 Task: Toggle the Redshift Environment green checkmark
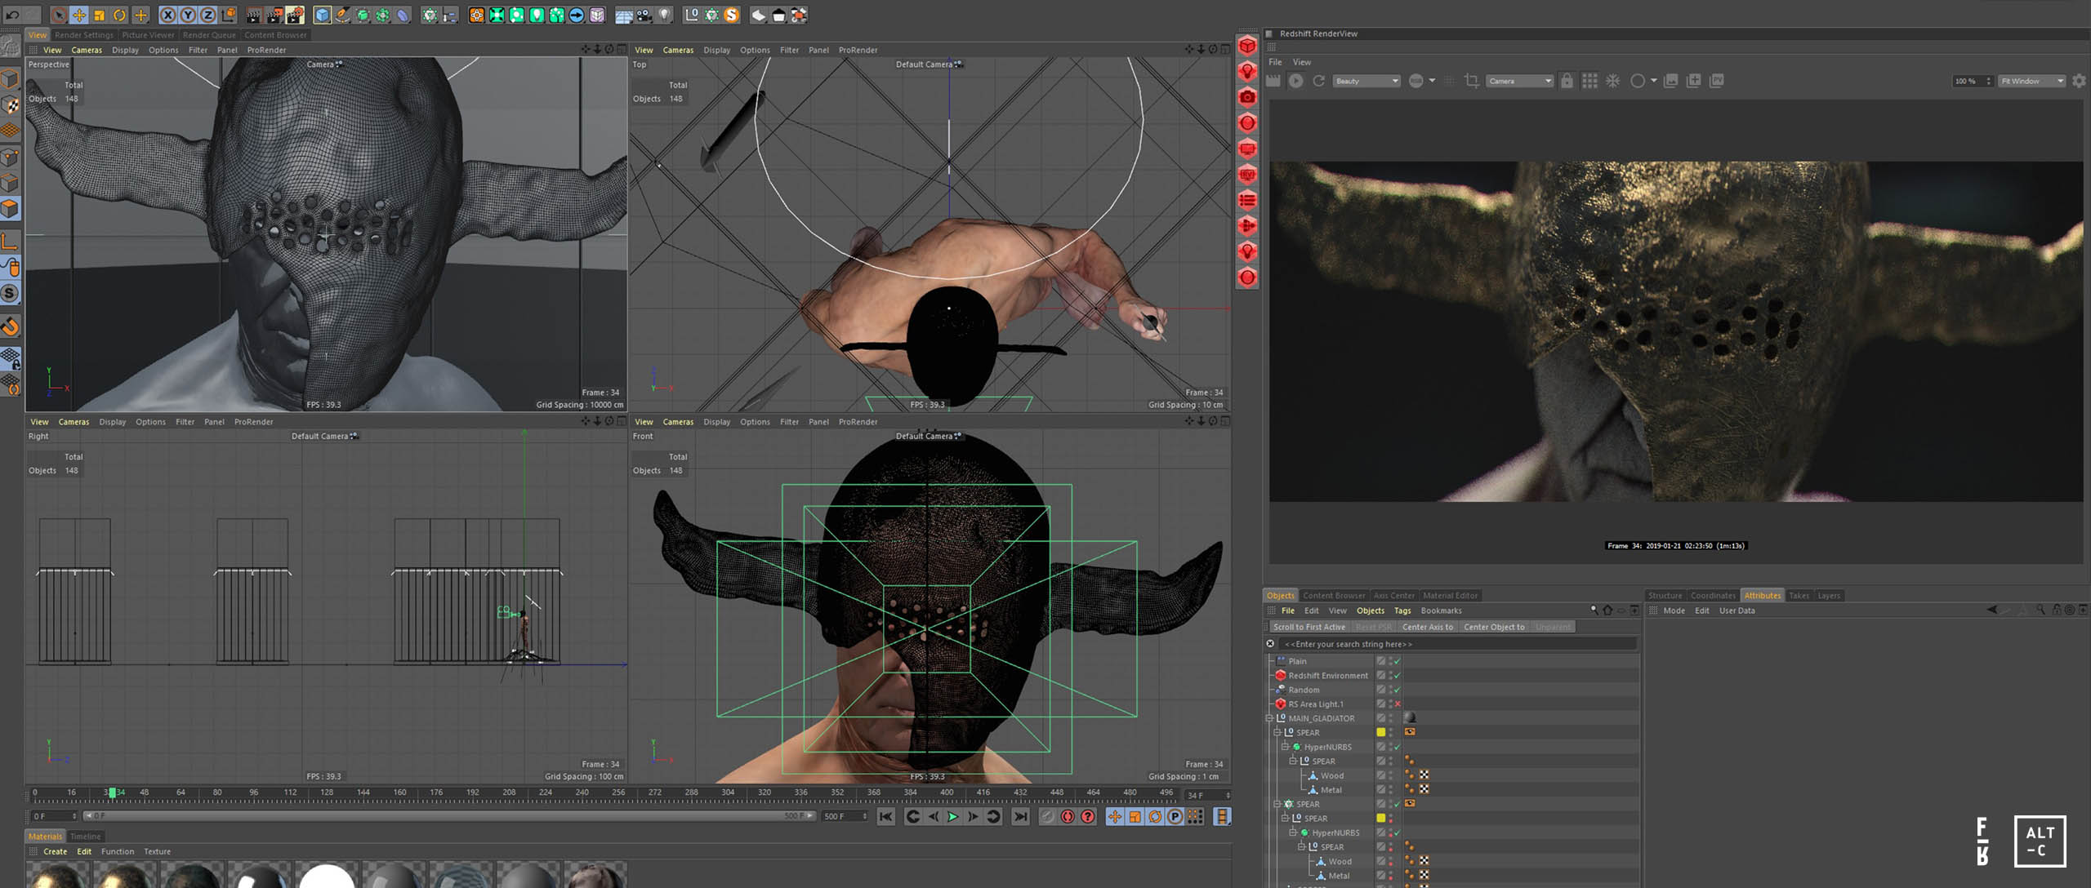pyautogui.click(x=1398, y=675)
